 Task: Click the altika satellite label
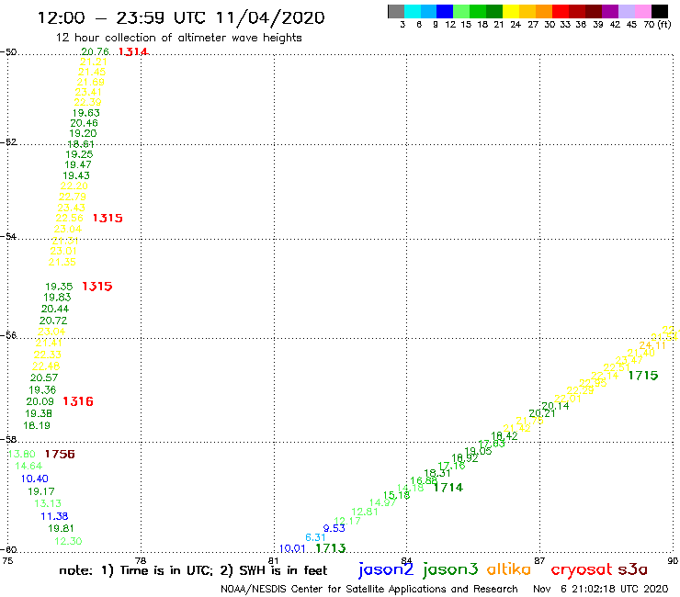pos(508,569)
